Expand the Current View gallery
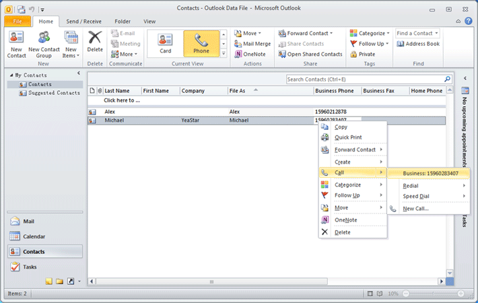478x303 pixels. coord(224,53)
